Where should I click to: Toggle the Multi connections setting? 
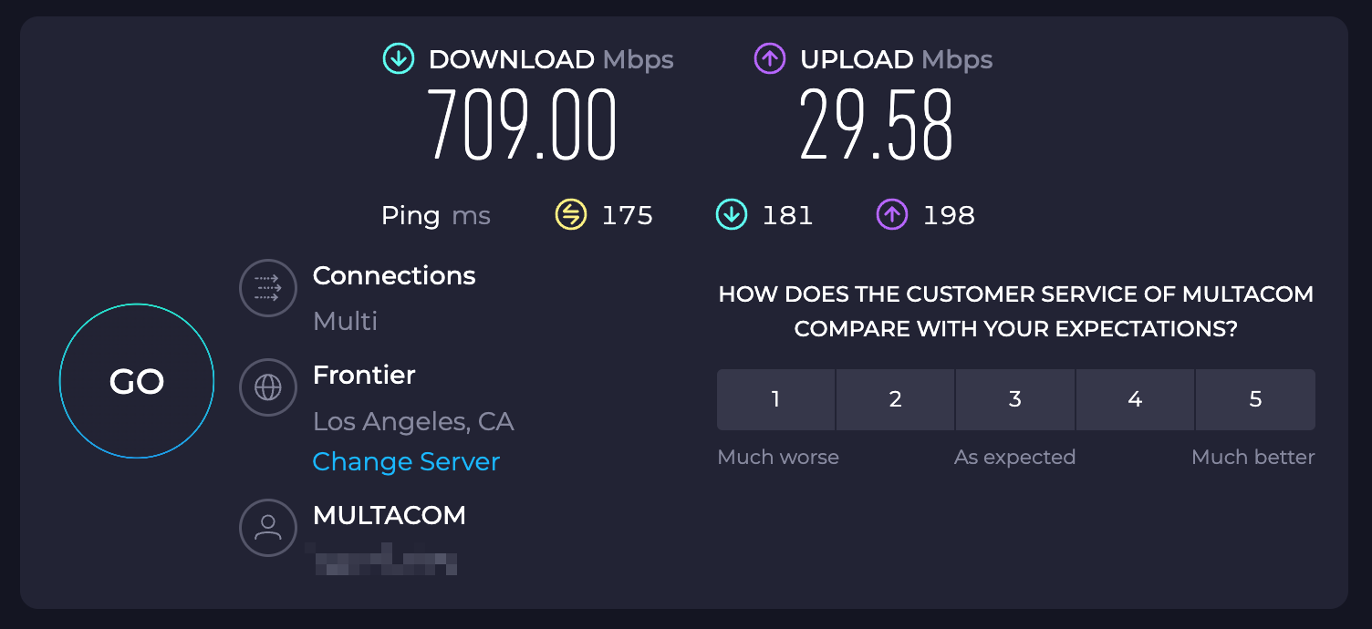pos(345,321)
